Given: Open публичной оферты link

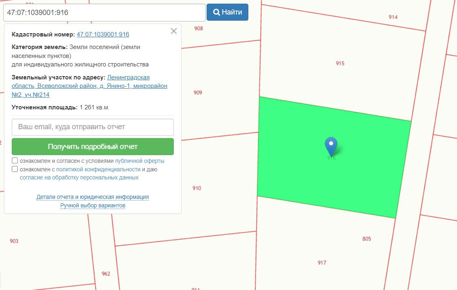Looking at the screenshot, I should point(140,161).
